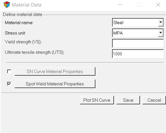The height and width of the screenshot is (133, 166).
Task: Cancel the material data dialog
Action: tap(154, 100)
